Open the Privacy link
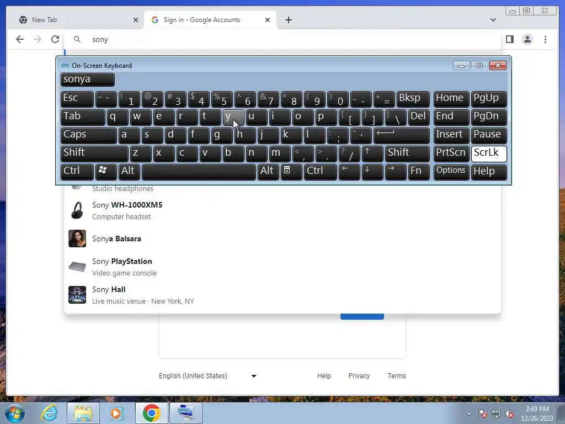The height and width of the screenshot is (424, 565). 359,375
